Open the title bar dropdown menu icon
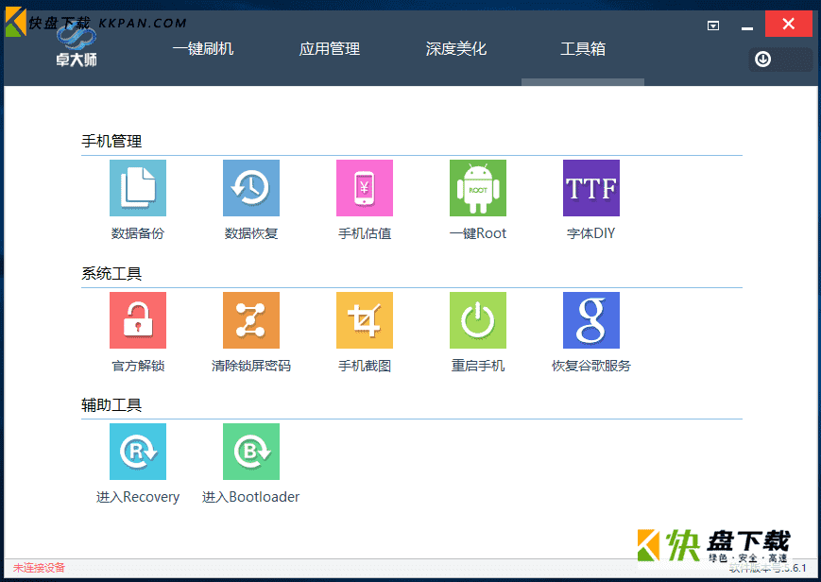Viewport: 821px width, 582px height. 713,26
